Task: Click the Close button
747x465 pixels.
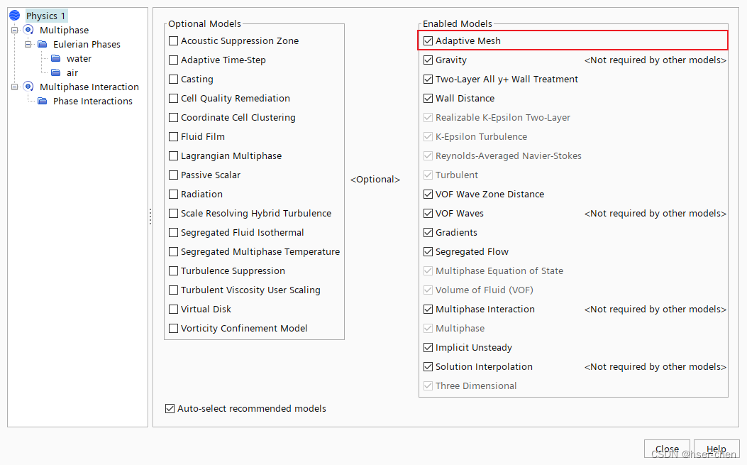Action: 667,449
